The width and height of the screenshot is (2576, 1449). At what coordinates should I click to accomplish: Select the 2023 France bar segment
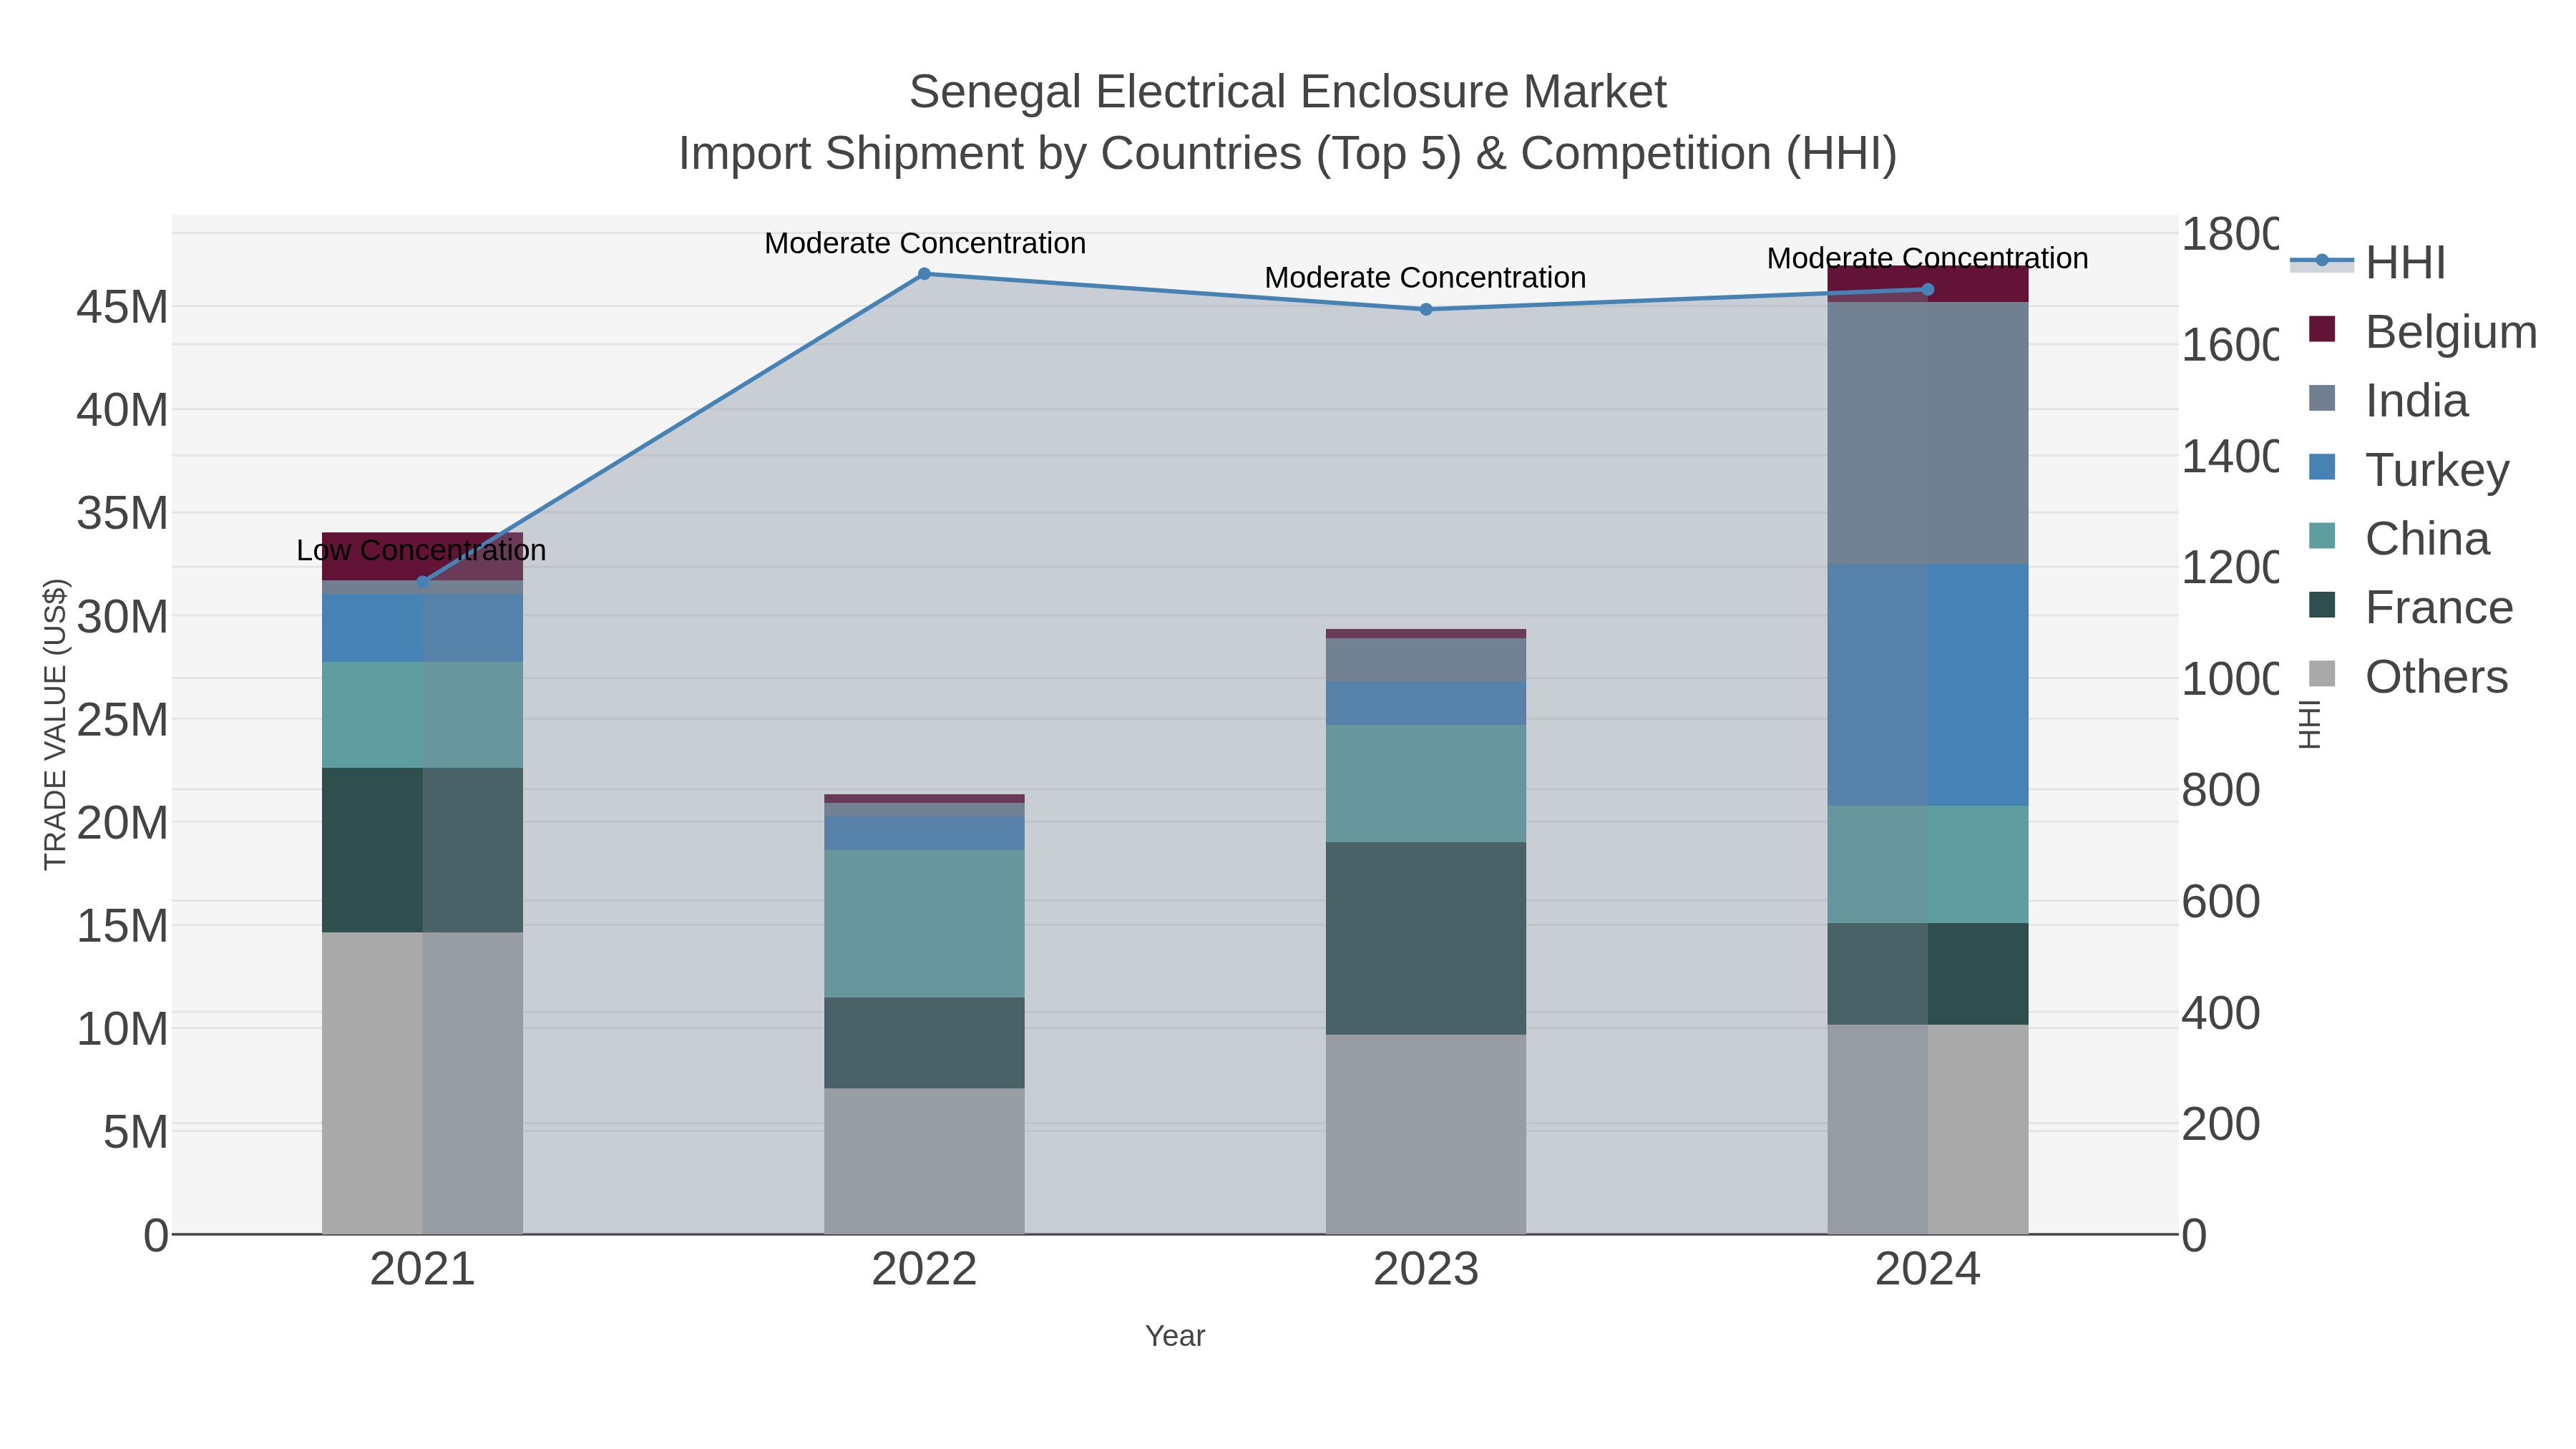[x=1426, y=938]
